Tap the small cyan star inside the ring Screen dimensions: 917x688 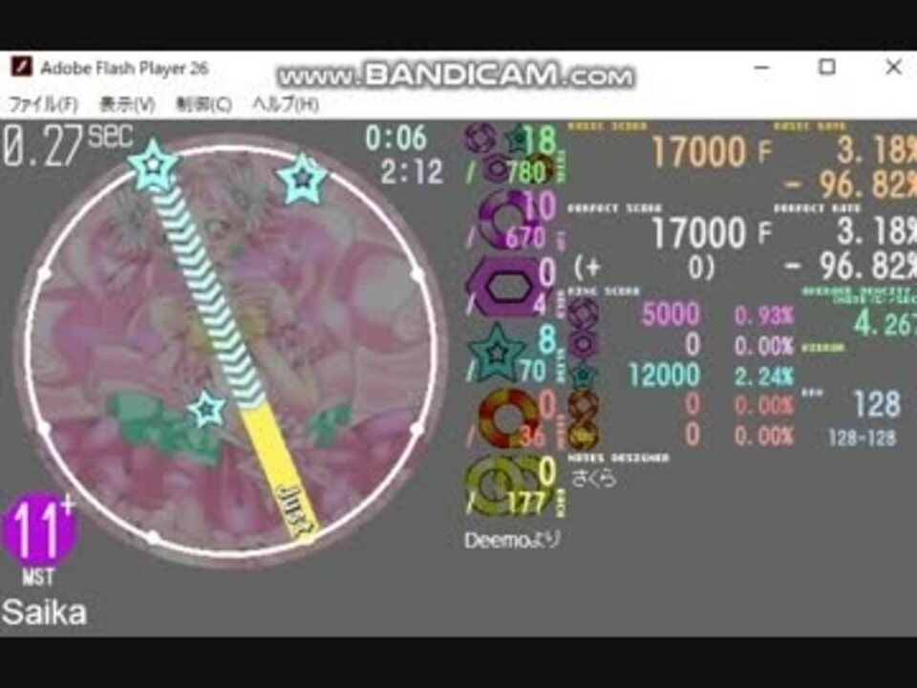207,409
